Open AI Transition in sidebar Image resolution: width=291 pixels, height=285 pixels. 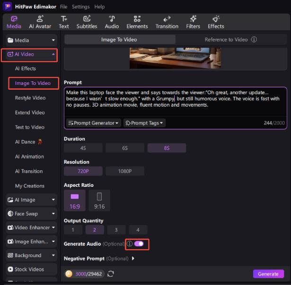point(29,171)
